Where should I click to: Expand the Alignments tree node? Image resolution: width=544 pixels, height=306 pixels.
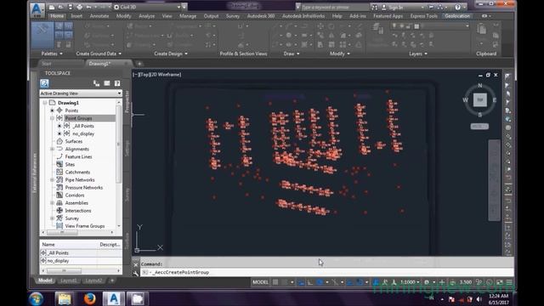52,150
